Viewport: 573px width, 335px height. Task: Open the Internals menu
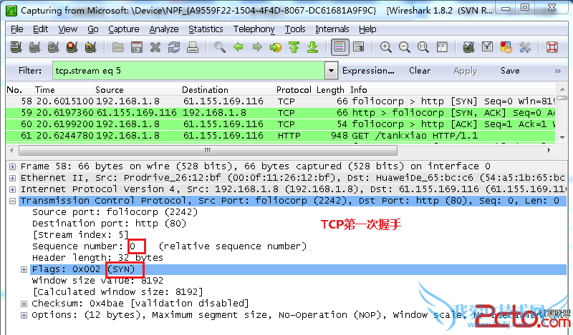point(332,29)
